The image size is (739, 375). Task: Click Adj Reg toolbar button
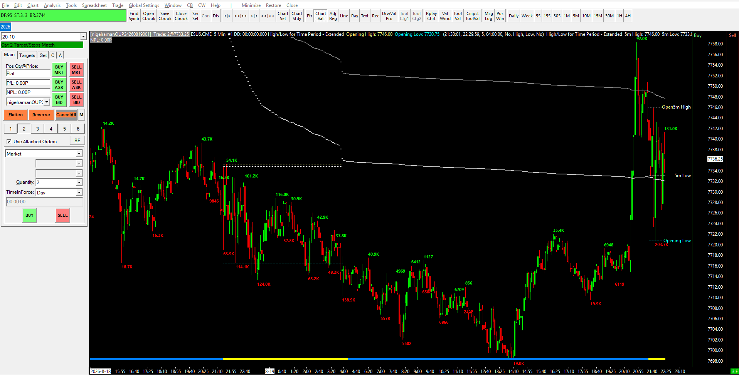click(x=333, y=16)
